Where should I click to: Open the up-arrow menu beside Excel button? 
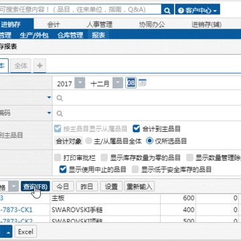point(9,232)
